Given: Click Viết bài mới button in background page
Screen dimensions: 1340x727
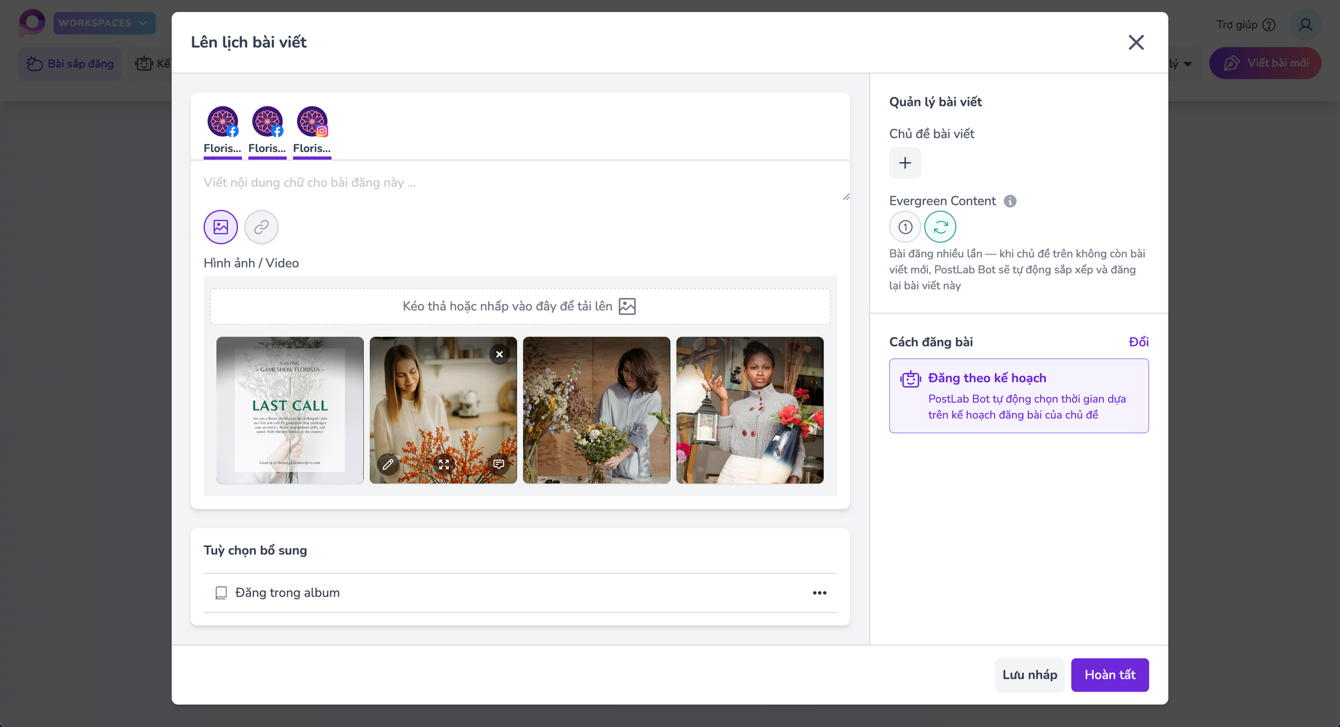Looking at the screenshot, I should [x=1265, y=63].
